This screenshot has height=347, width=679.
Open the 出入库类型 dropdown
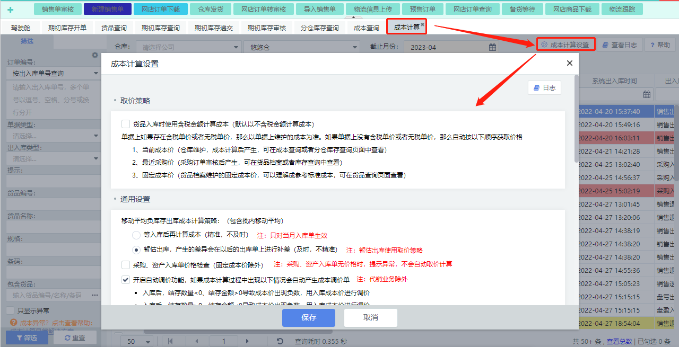pos(54,158)
